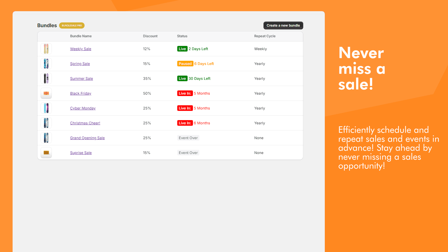
Task: Click the Black Friday gift icon
Action: coord(46,93)
